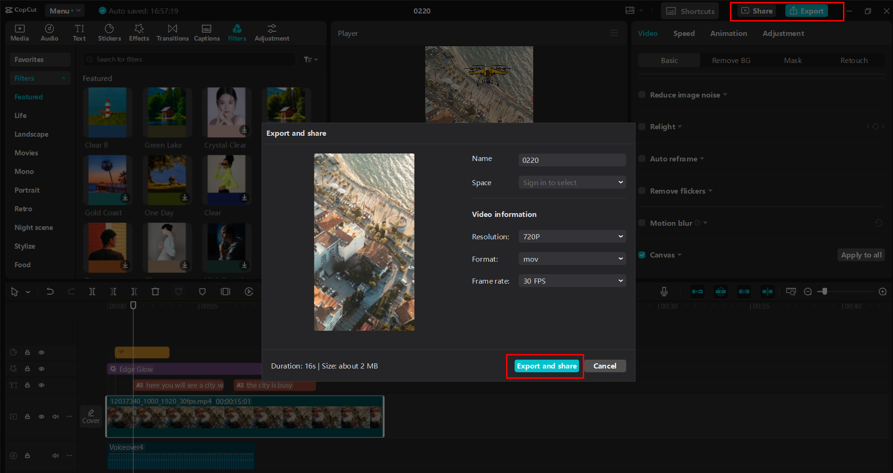Open the Resolution dropdown showing 720P

(x=572, y=236)
